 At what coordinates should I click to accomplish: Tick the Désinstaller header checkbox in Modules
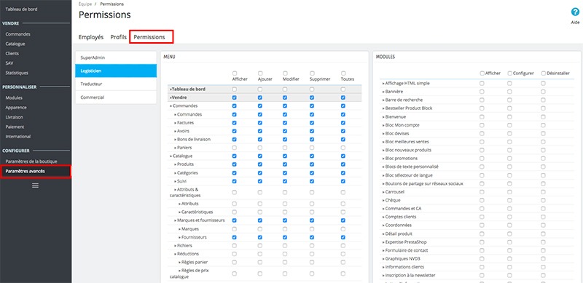pyautogui.click(x=543, y=73)
